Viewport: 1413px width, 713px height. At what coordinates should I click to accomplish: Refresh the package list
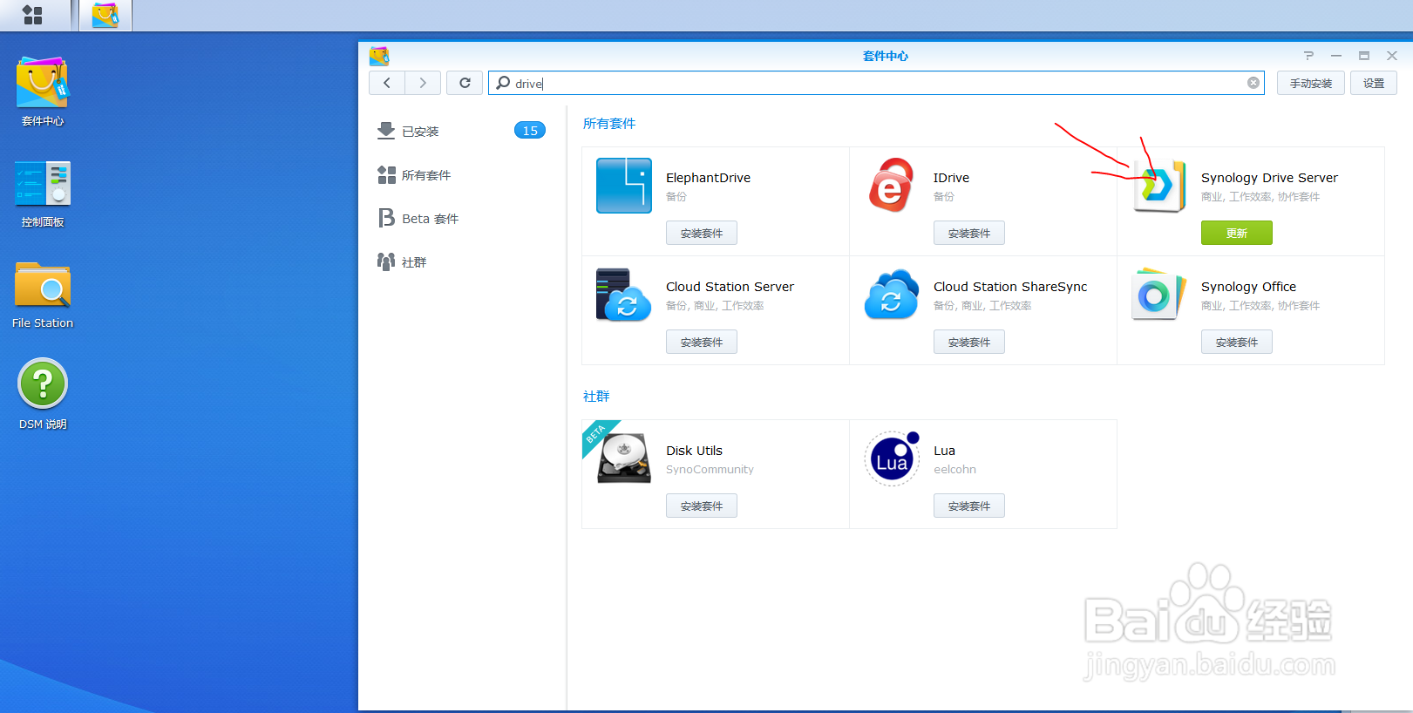pyautogui.click(x=465, y=83)
